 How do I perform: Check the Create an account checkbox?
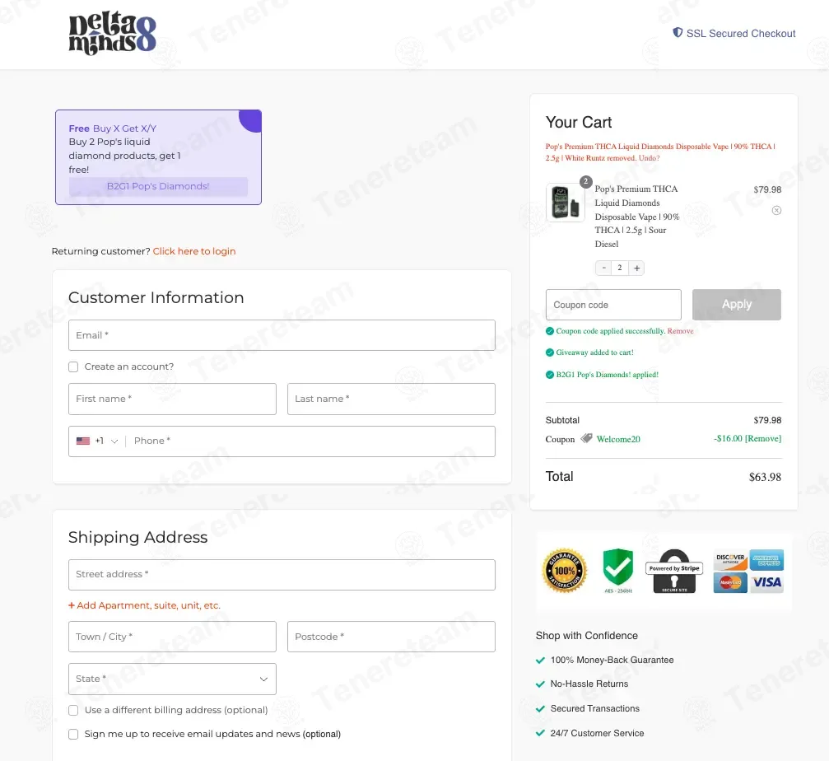73,367
